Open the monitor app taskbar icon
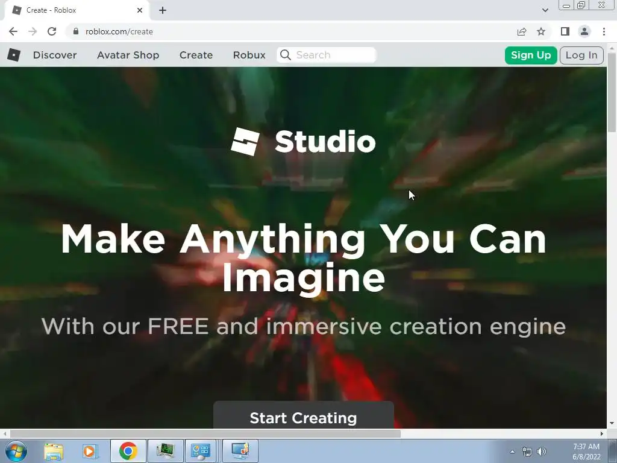This screenshot has width=617, height=463. click(x=165, y=451)
